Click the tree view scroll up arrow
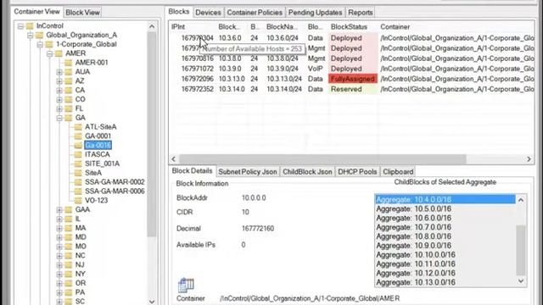This screenshot has width=543, height=305. pyautogui.click(x=152, y=26)
